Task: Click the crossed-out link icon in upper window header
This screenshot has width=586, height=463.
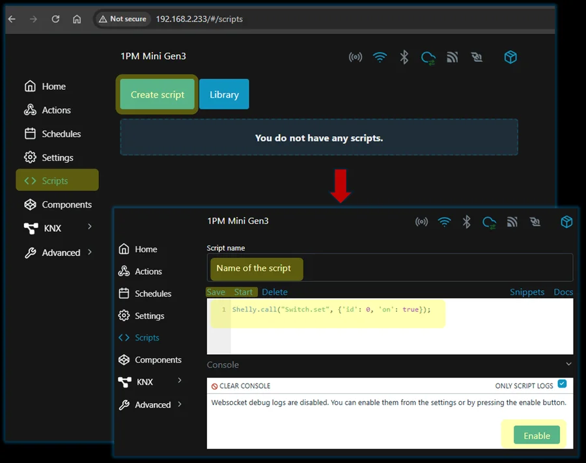Action: point(477,57)
